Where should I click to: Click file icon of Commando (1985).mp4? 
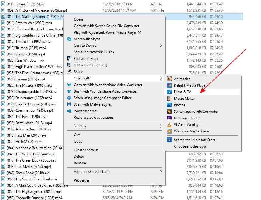point(3,110)
